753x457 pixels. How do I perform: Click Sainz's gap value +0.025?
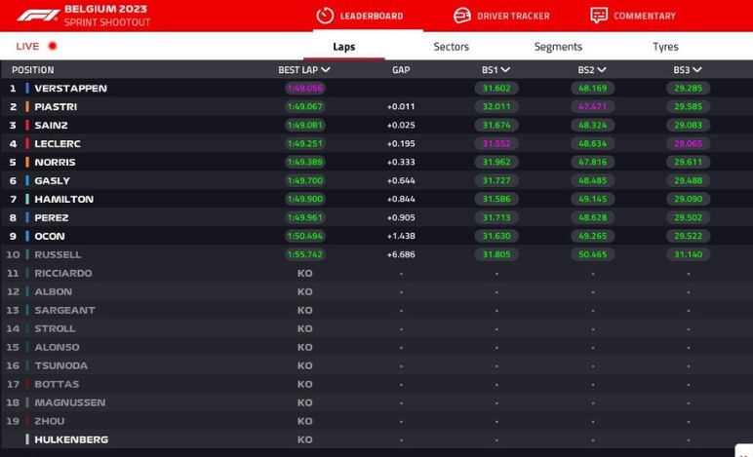click(x=401, y=125)
